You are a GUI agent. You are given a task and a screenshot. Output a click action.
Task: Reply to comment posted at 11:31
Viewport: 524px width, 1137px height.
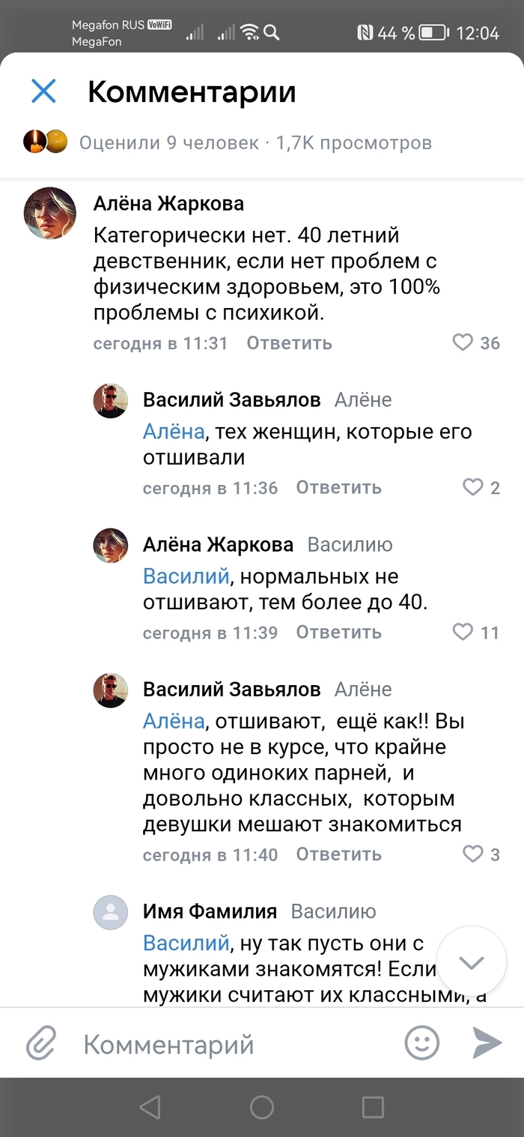pyautogui.click(x=289, y=343)
